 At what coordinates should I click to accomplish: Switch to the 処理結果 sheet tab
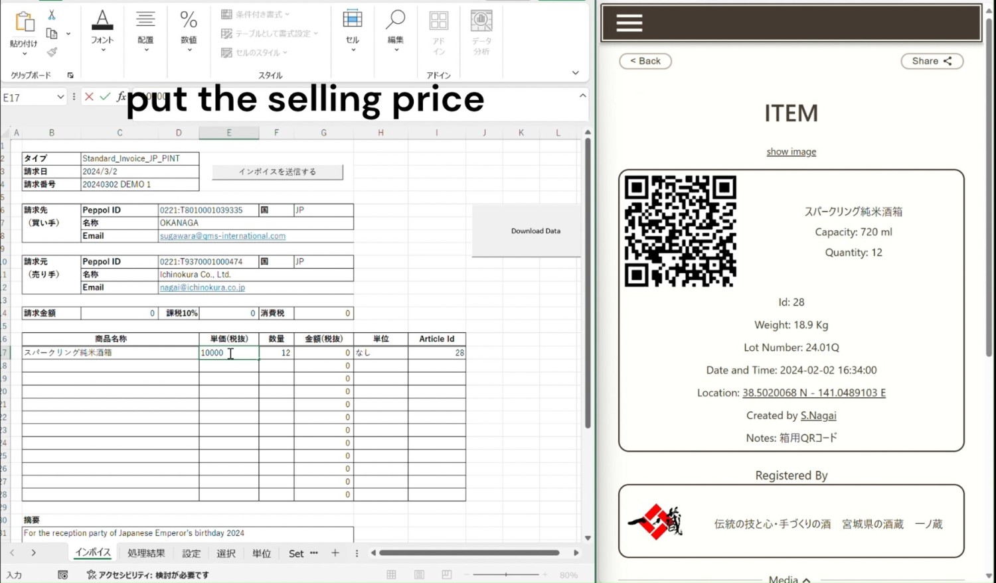[x=146, y=553]
